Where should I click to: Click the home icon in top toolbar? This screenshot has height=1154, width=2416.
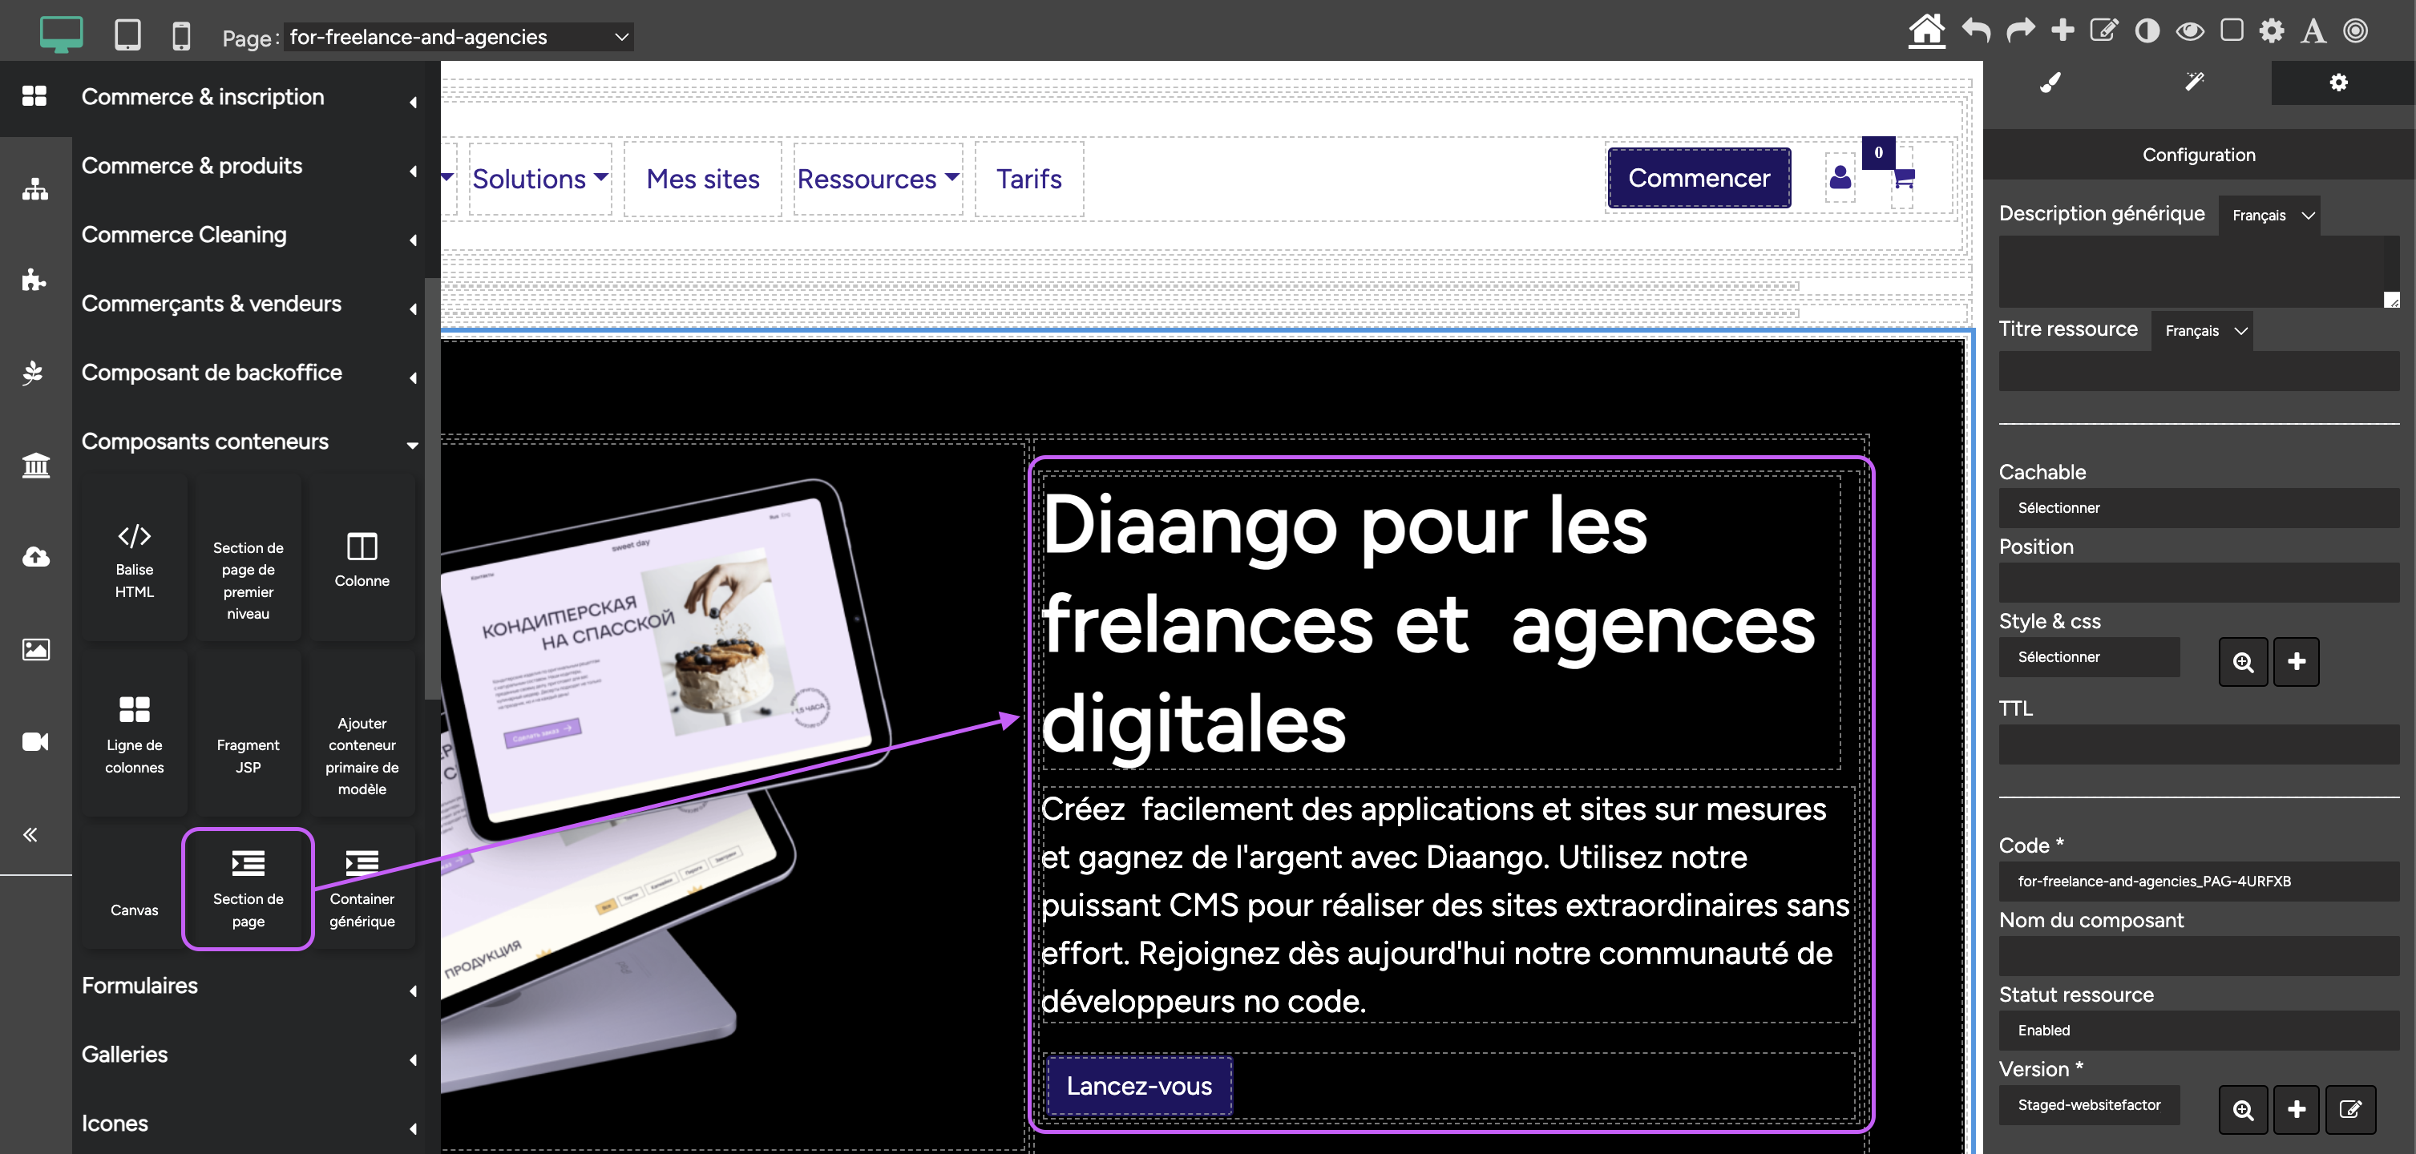(x=1926, y=31)
